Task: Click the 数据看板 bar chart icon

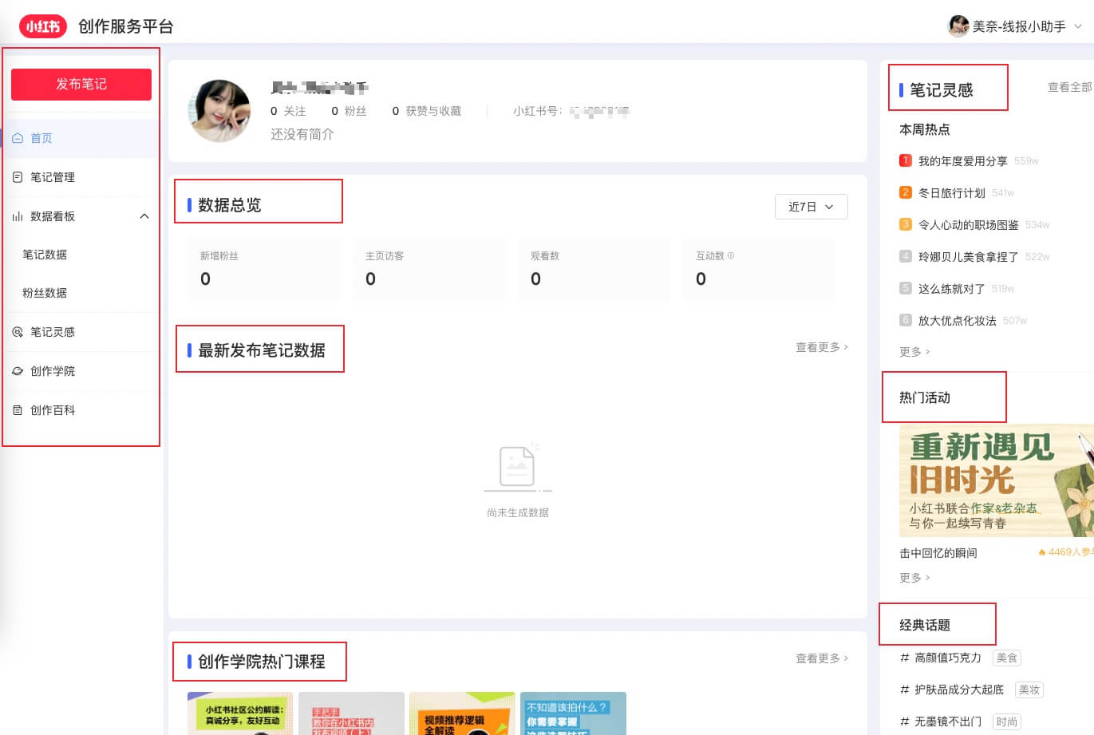Action: click(18, 216)
